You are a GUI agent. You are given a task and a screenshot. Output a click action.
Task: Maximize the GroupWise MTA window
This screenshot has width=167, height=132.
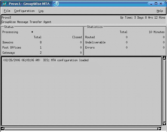click(156, 4)
